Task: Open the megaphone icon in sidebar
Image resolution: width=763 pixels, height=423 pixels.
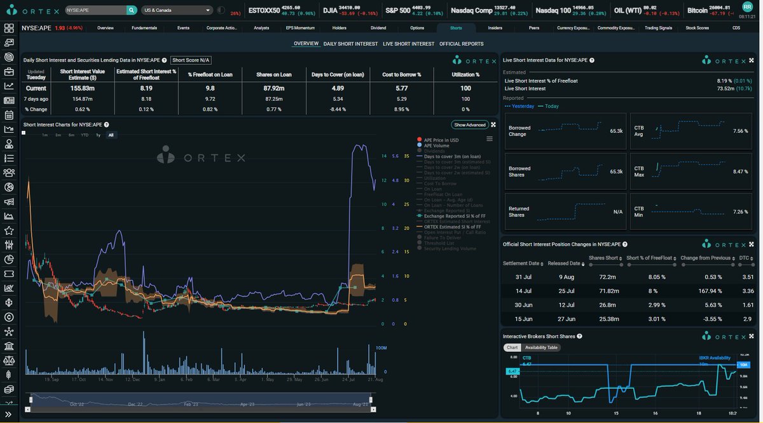Action: [x=9, y=202]
